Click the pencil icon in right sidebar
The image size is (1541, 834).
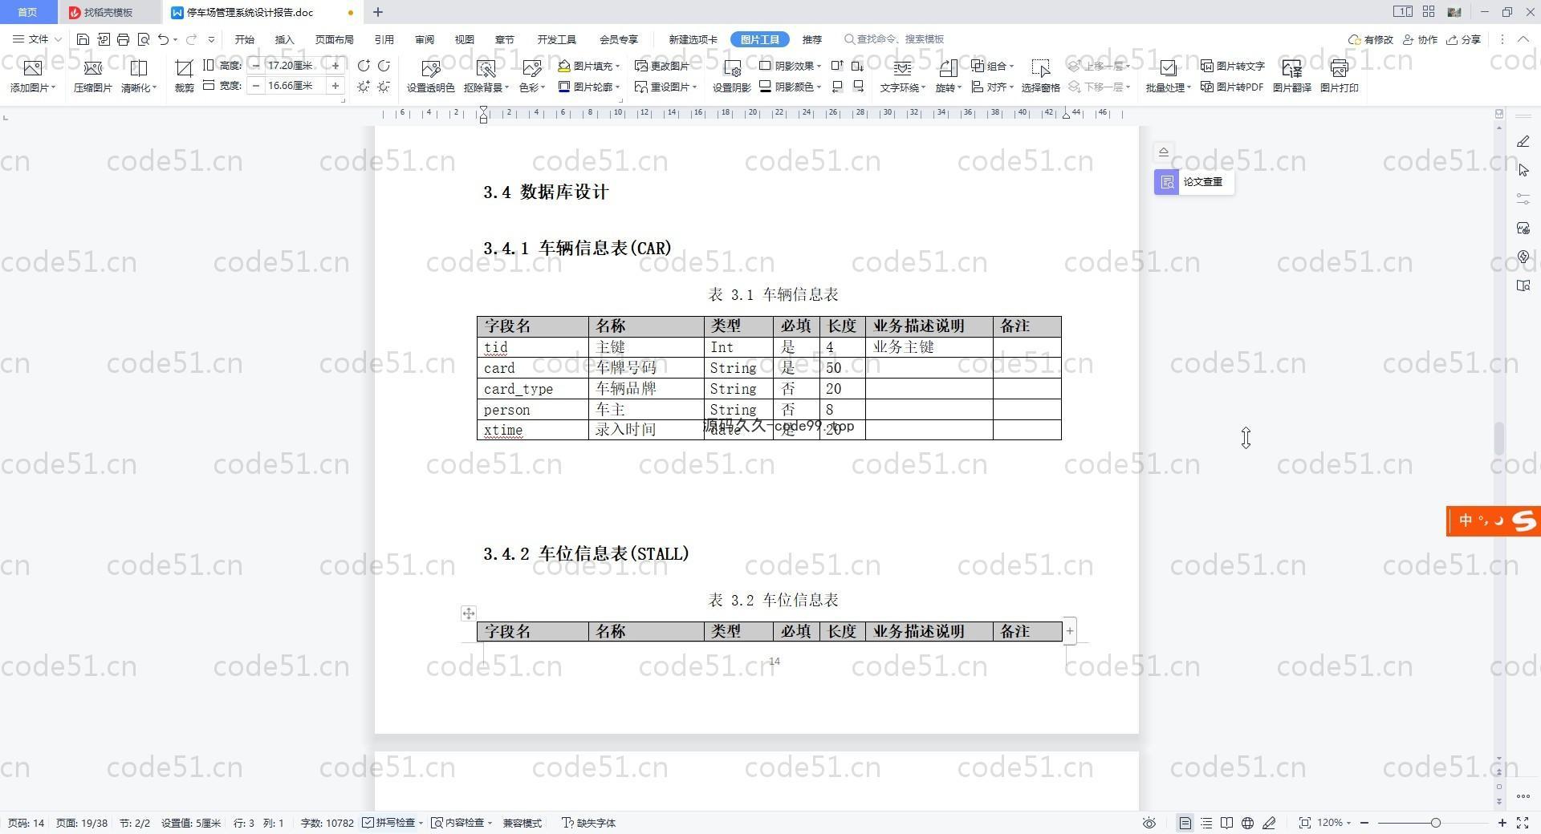[1523, 141]
